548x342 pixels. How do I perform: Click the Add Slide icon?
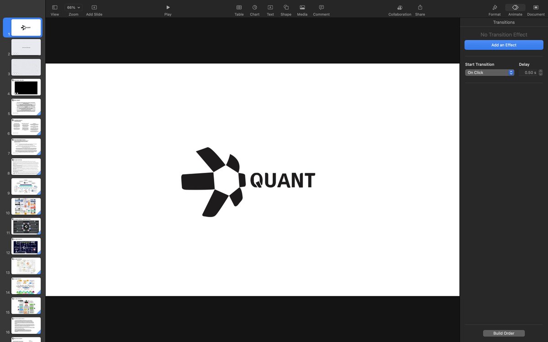(94, 7)
